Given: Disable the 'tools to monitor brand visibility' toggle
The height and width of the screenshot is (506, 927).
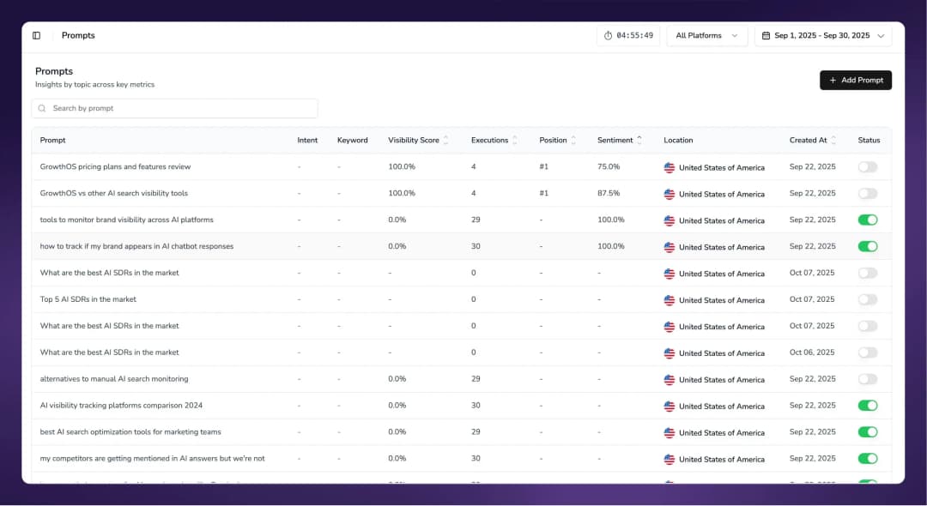Looking at the screenshot, I should [x=868, y=220].
